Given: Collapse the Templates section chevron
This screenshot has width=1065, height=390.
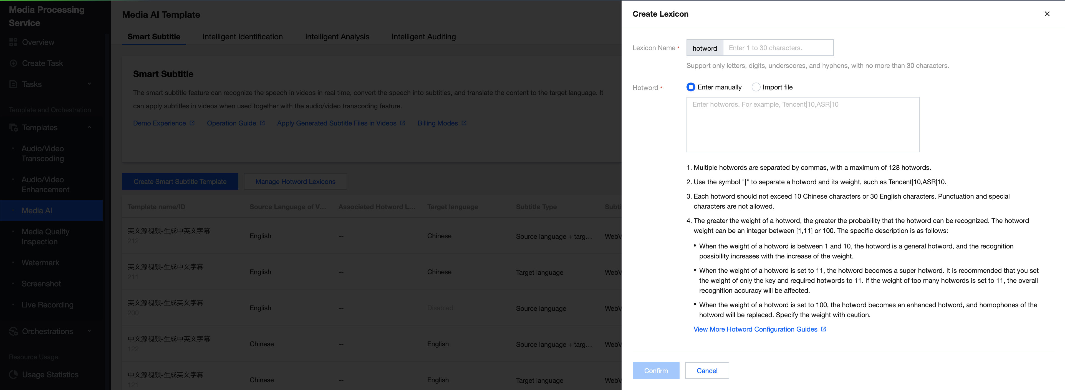Looking at the screenshot, I should (x=89, y=127).
